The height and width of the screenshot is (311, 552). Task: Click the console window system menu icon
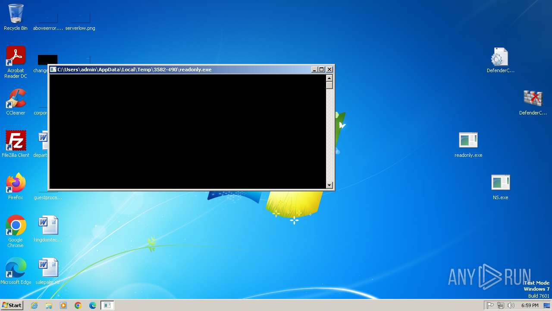pos(53,69)
